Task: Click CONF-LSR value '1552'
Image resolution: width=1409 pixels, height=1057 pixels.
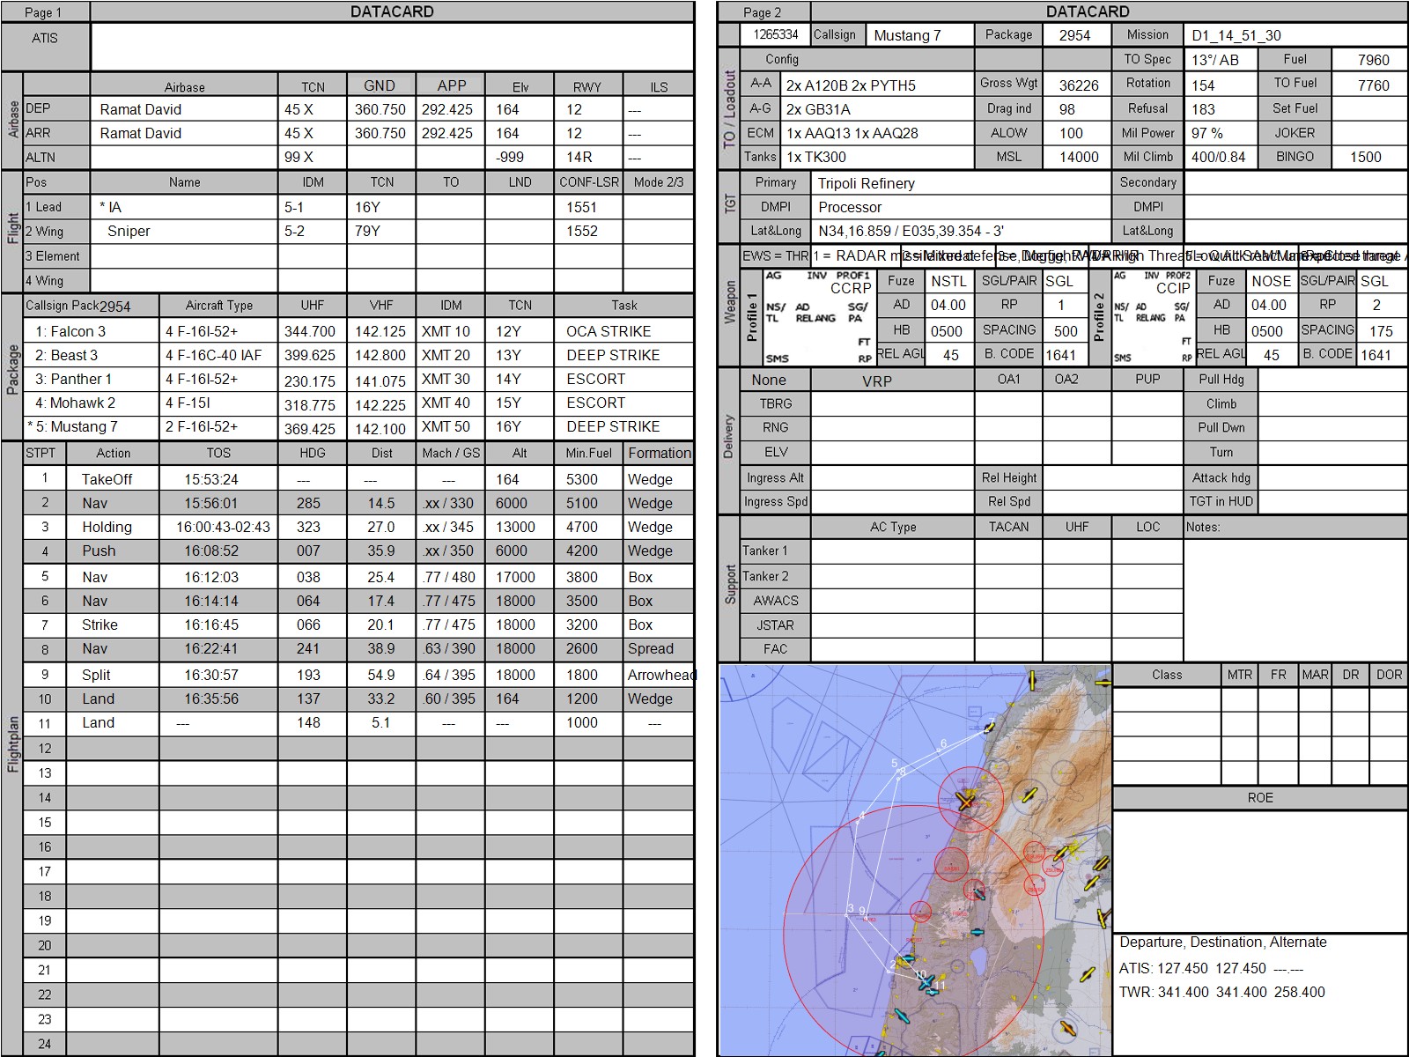Action: pyautogui.click(x=581, y=231)
